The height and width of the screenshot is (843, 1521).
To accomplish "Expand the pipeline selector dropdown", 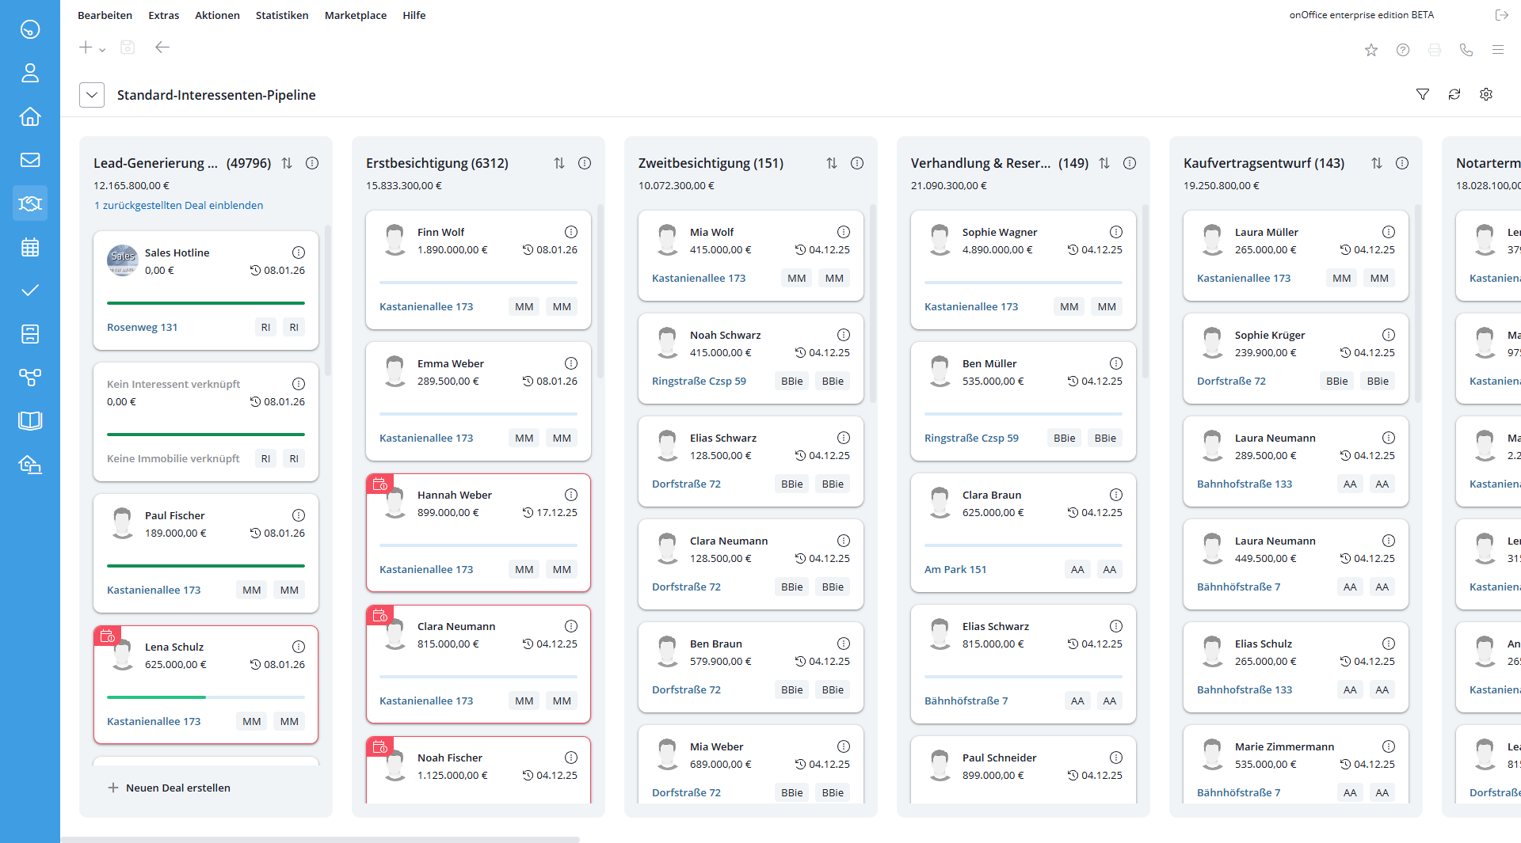I will click(x=92, y=95).
